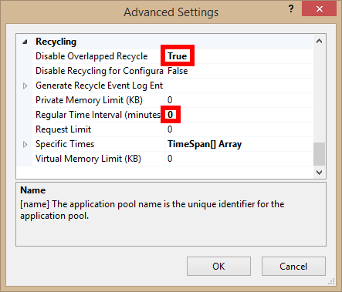Click the Regular Time Interval value field

click(x=239, y=115)
